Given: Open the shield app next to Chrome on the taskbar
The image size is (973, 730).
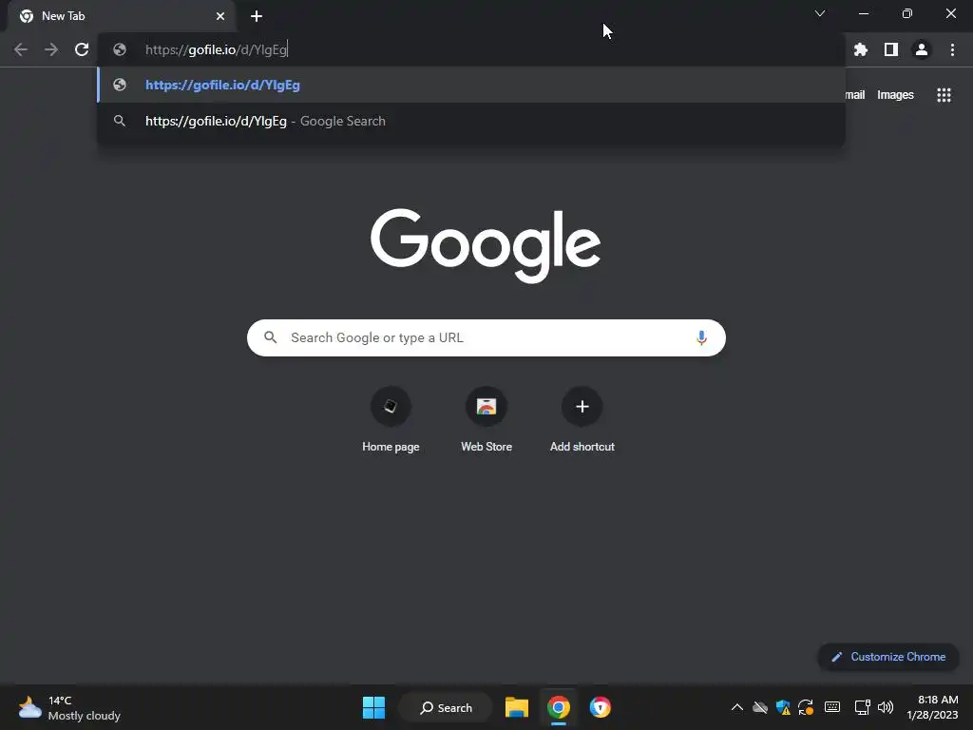Looking at the screenshot, I should 601,707.
